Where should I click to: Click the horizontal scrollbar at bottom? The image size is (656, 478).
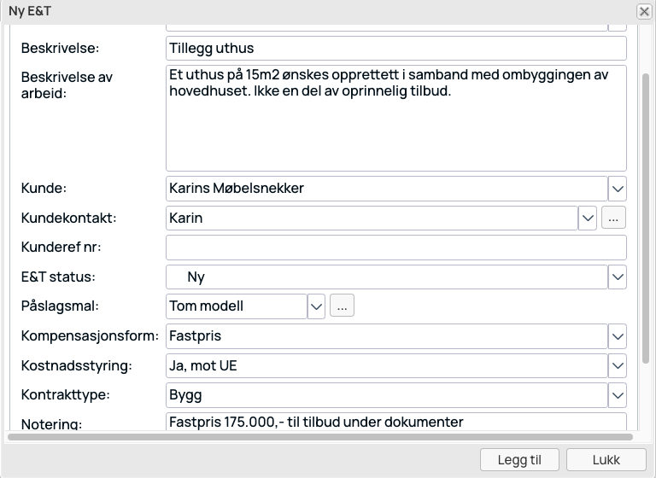click(x=320, y=437)
